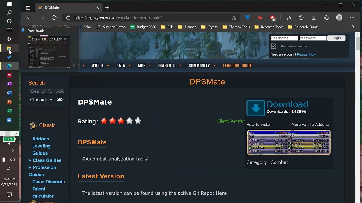Open the checkmark To Do app on taskbar
Viewport: 362px width, 203px height.
tap(9, 57)
